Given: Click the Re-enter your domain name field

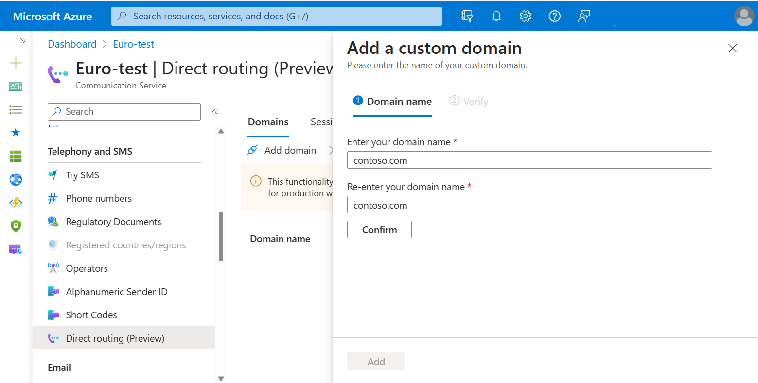Looking at the screenshot, I should (529, 205).
